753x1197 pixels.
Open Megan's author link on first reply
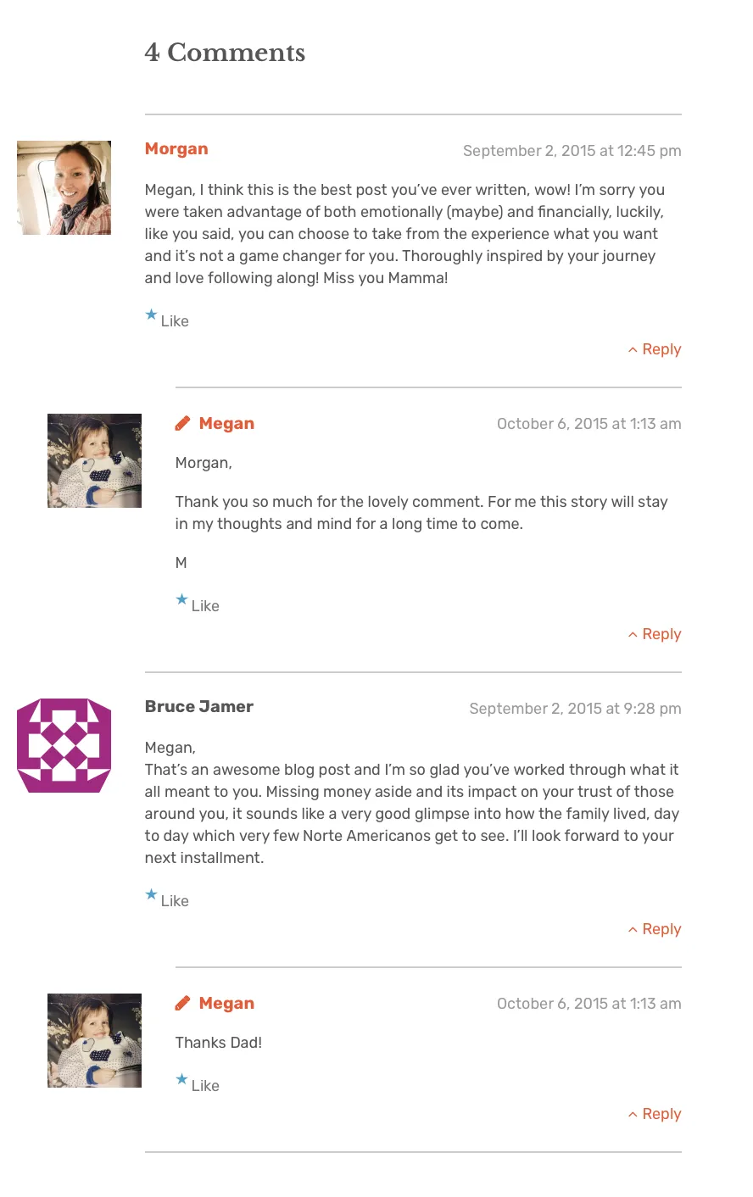[x=226, y=424]
